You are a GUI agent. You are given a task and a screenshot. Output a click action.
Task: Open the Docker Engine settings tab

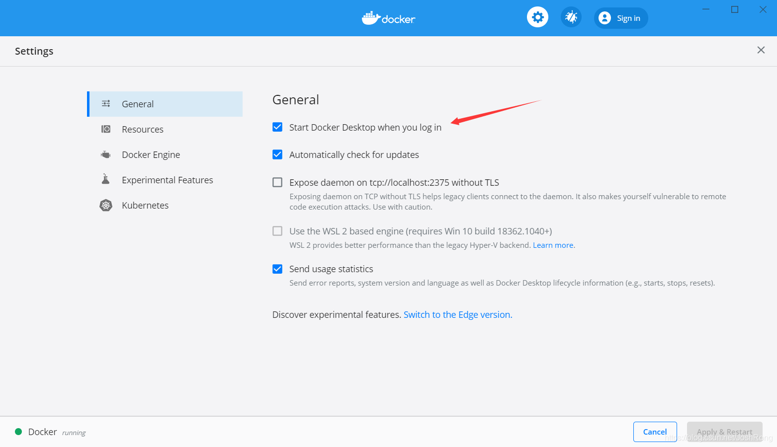pyautogui.click(x=165, y=154)
